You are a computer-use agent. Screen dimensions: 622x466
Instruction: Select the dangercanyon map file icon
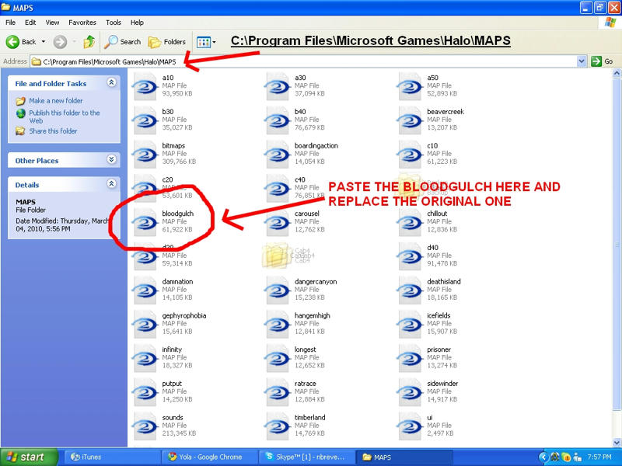pos(278,290)
